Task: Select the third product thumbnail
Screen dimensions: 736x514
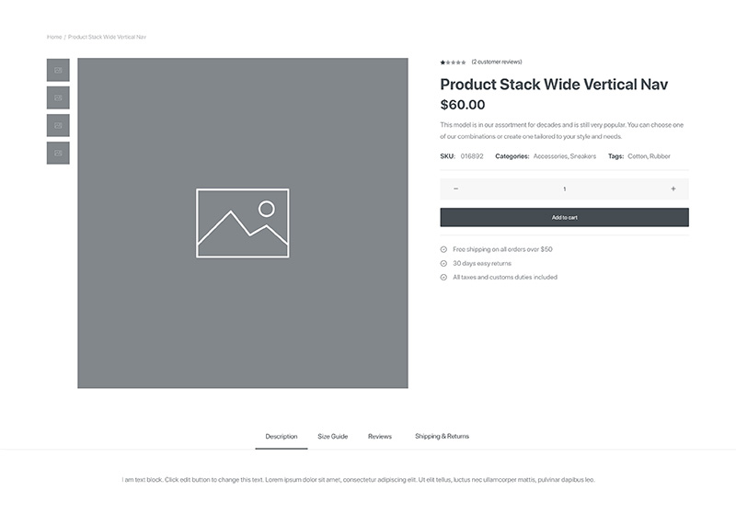Action: pyautogui.click(x=58, y=125)
